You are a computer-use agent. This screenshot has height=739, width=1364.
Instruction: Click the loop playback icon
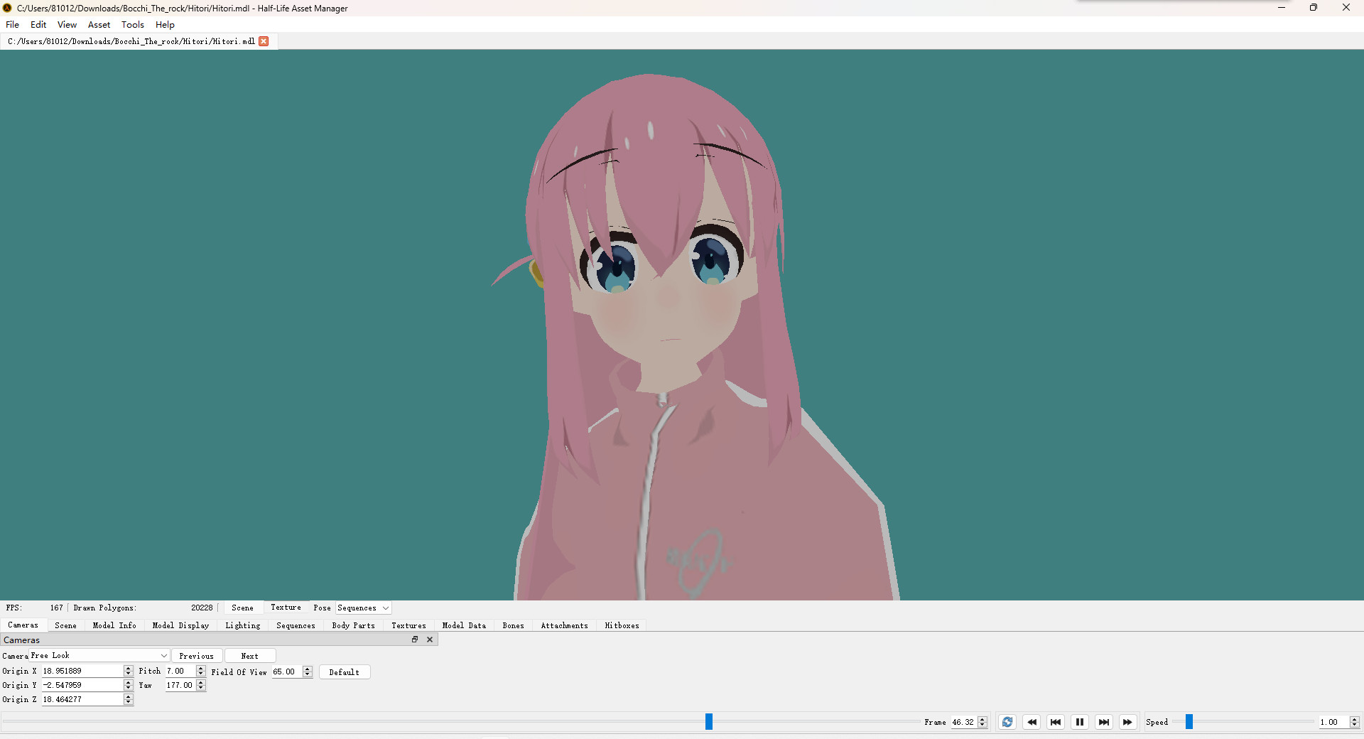[x=1007, y=722]
